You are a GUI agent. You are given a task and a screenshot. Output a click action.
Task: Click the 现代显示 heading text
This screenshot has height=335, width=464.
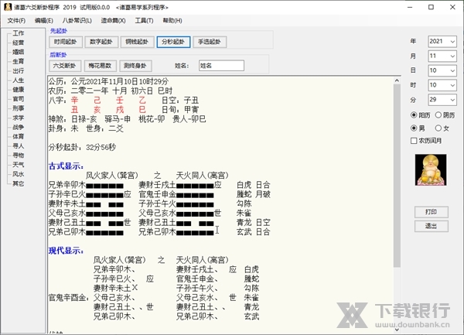[x=66, y=251]
